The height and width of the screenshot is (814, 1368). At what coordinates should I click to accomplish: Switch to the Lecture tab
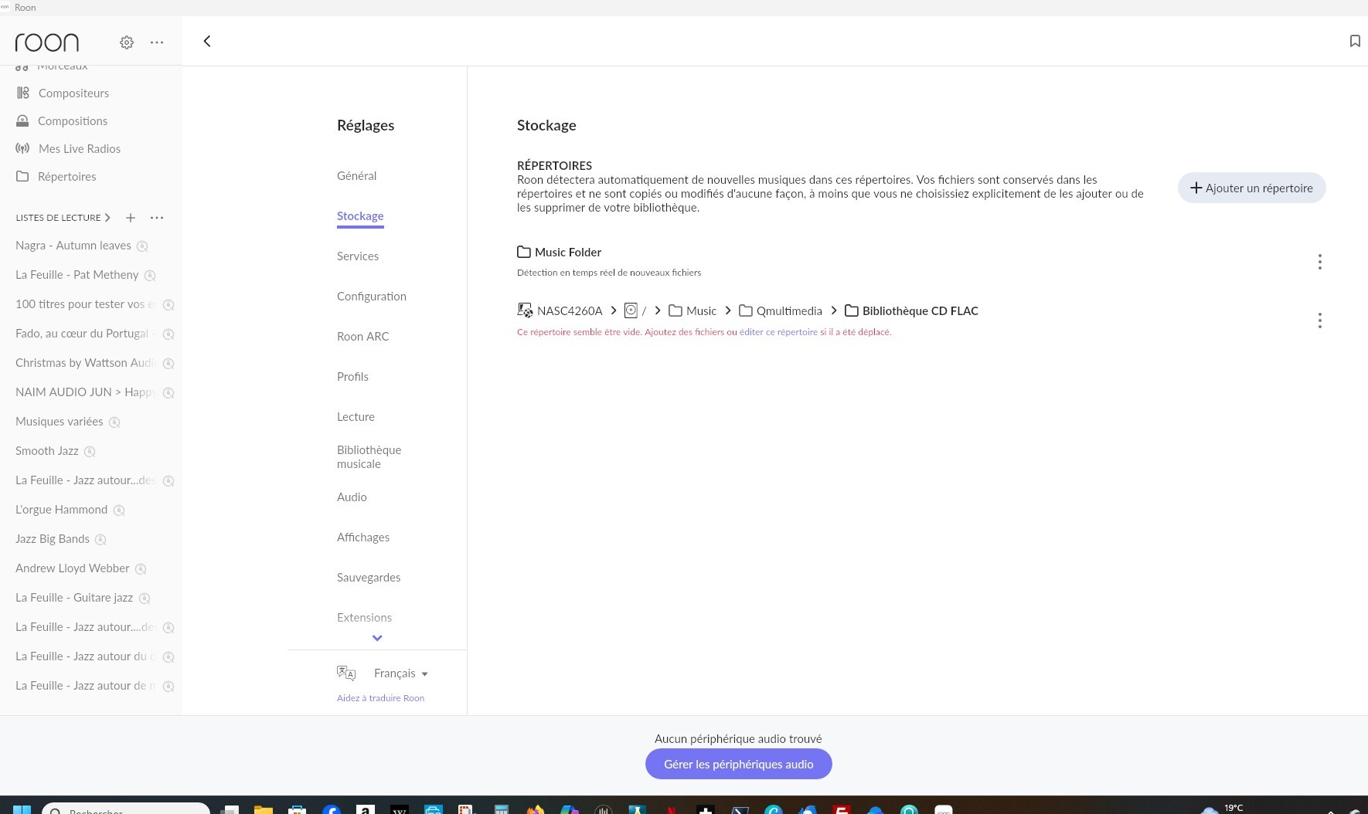(x=356, y=417)
